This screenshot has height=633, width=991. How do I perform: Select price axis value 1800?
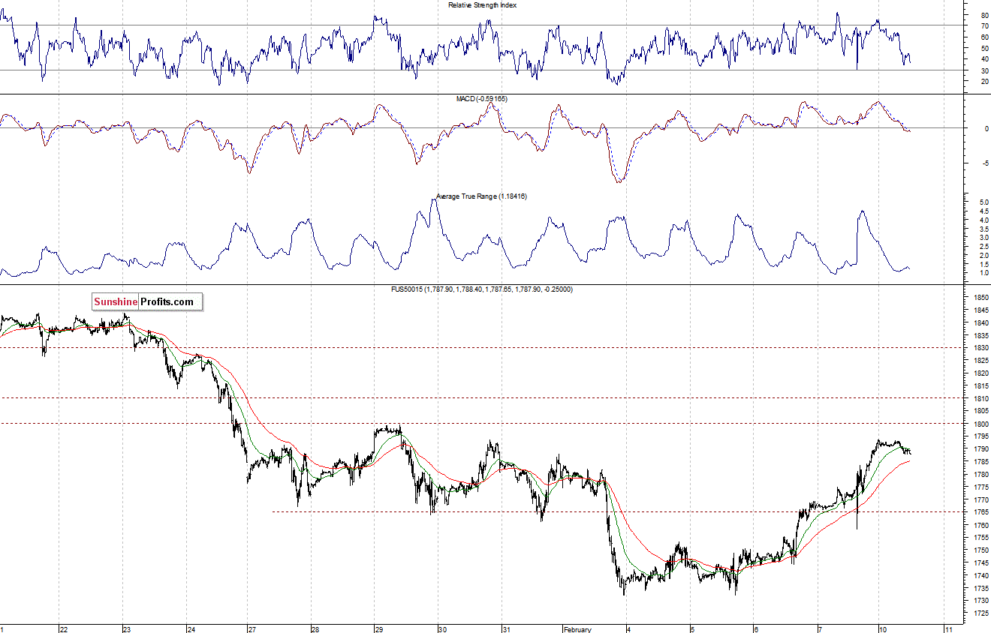click(x=980, y=424)
